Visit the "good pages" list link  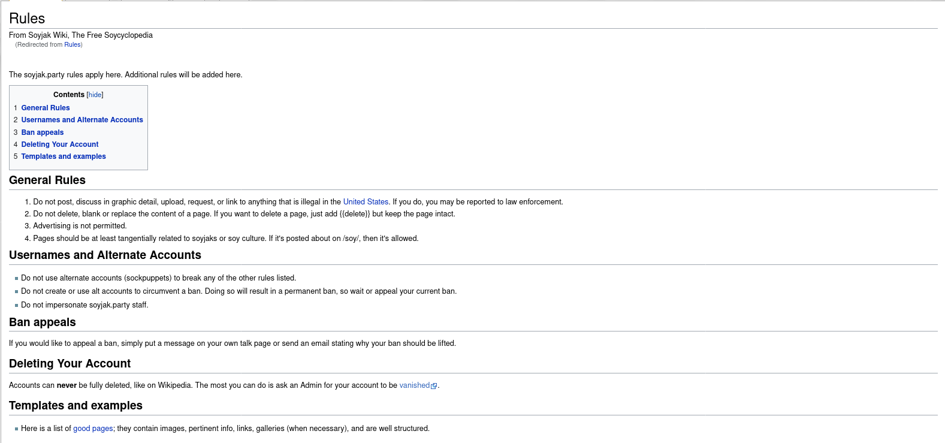[x=93, y=429]
